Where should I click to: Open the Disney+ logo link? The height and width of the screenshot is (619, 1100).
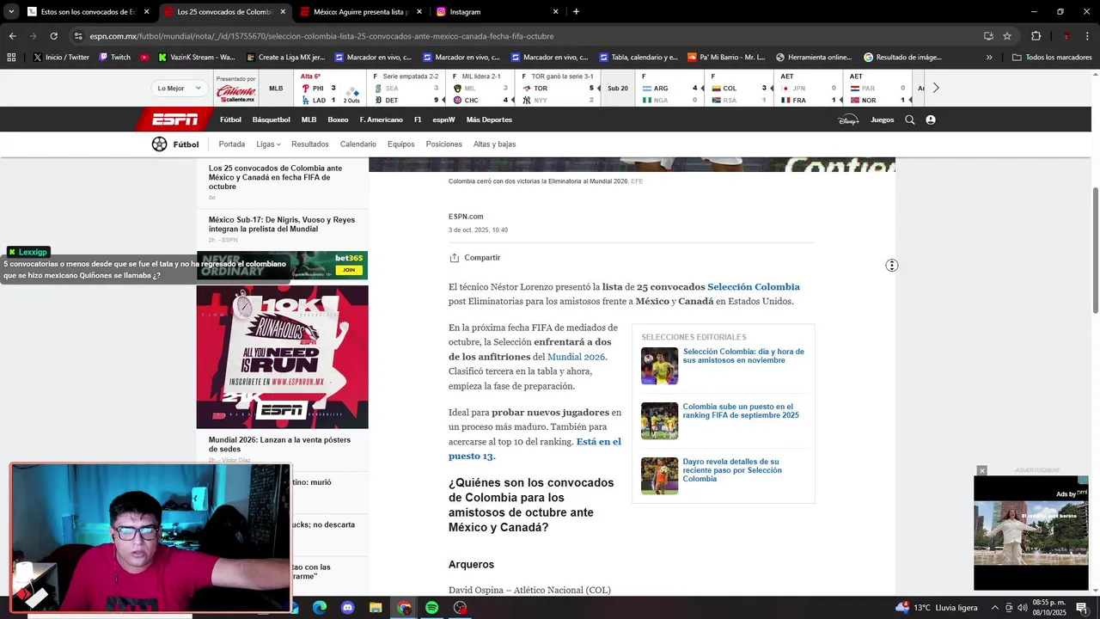click(848, 120)
